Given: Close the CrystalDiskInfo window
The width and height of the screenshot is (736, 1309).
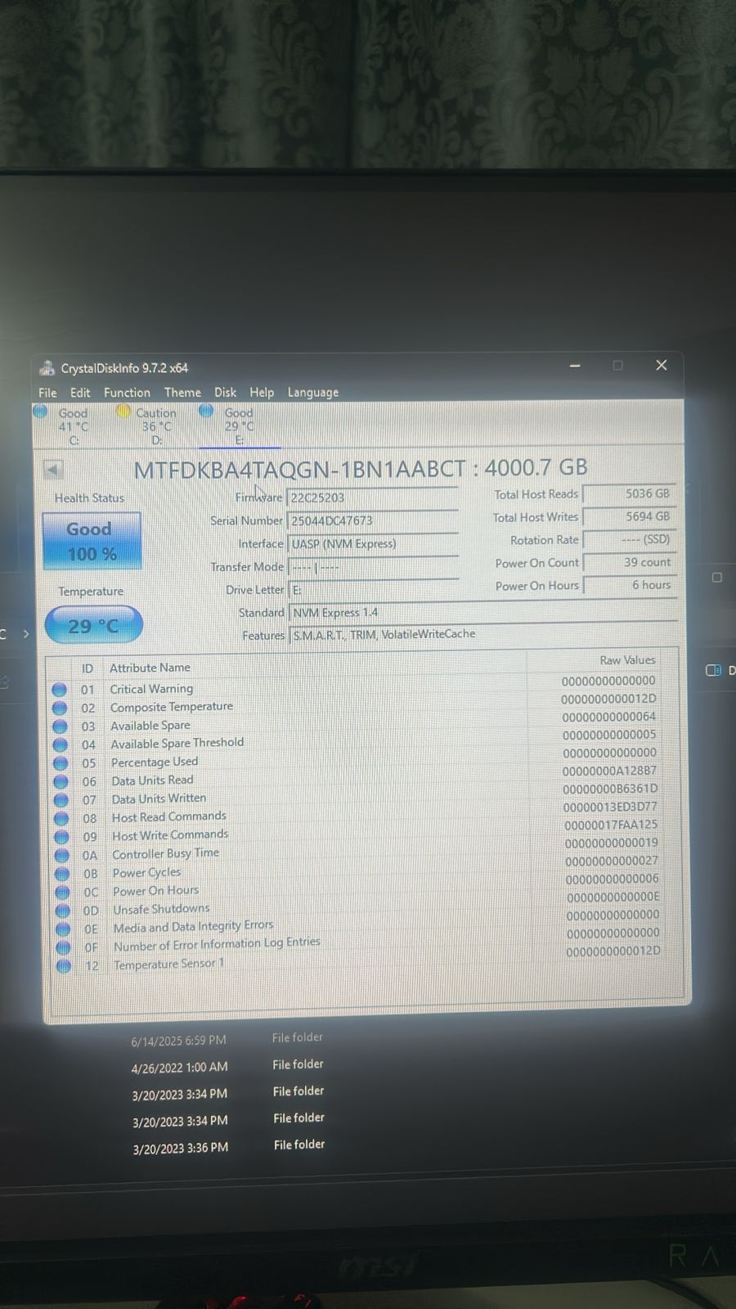Looking at the screenshot, I should [x=662, y=366].
